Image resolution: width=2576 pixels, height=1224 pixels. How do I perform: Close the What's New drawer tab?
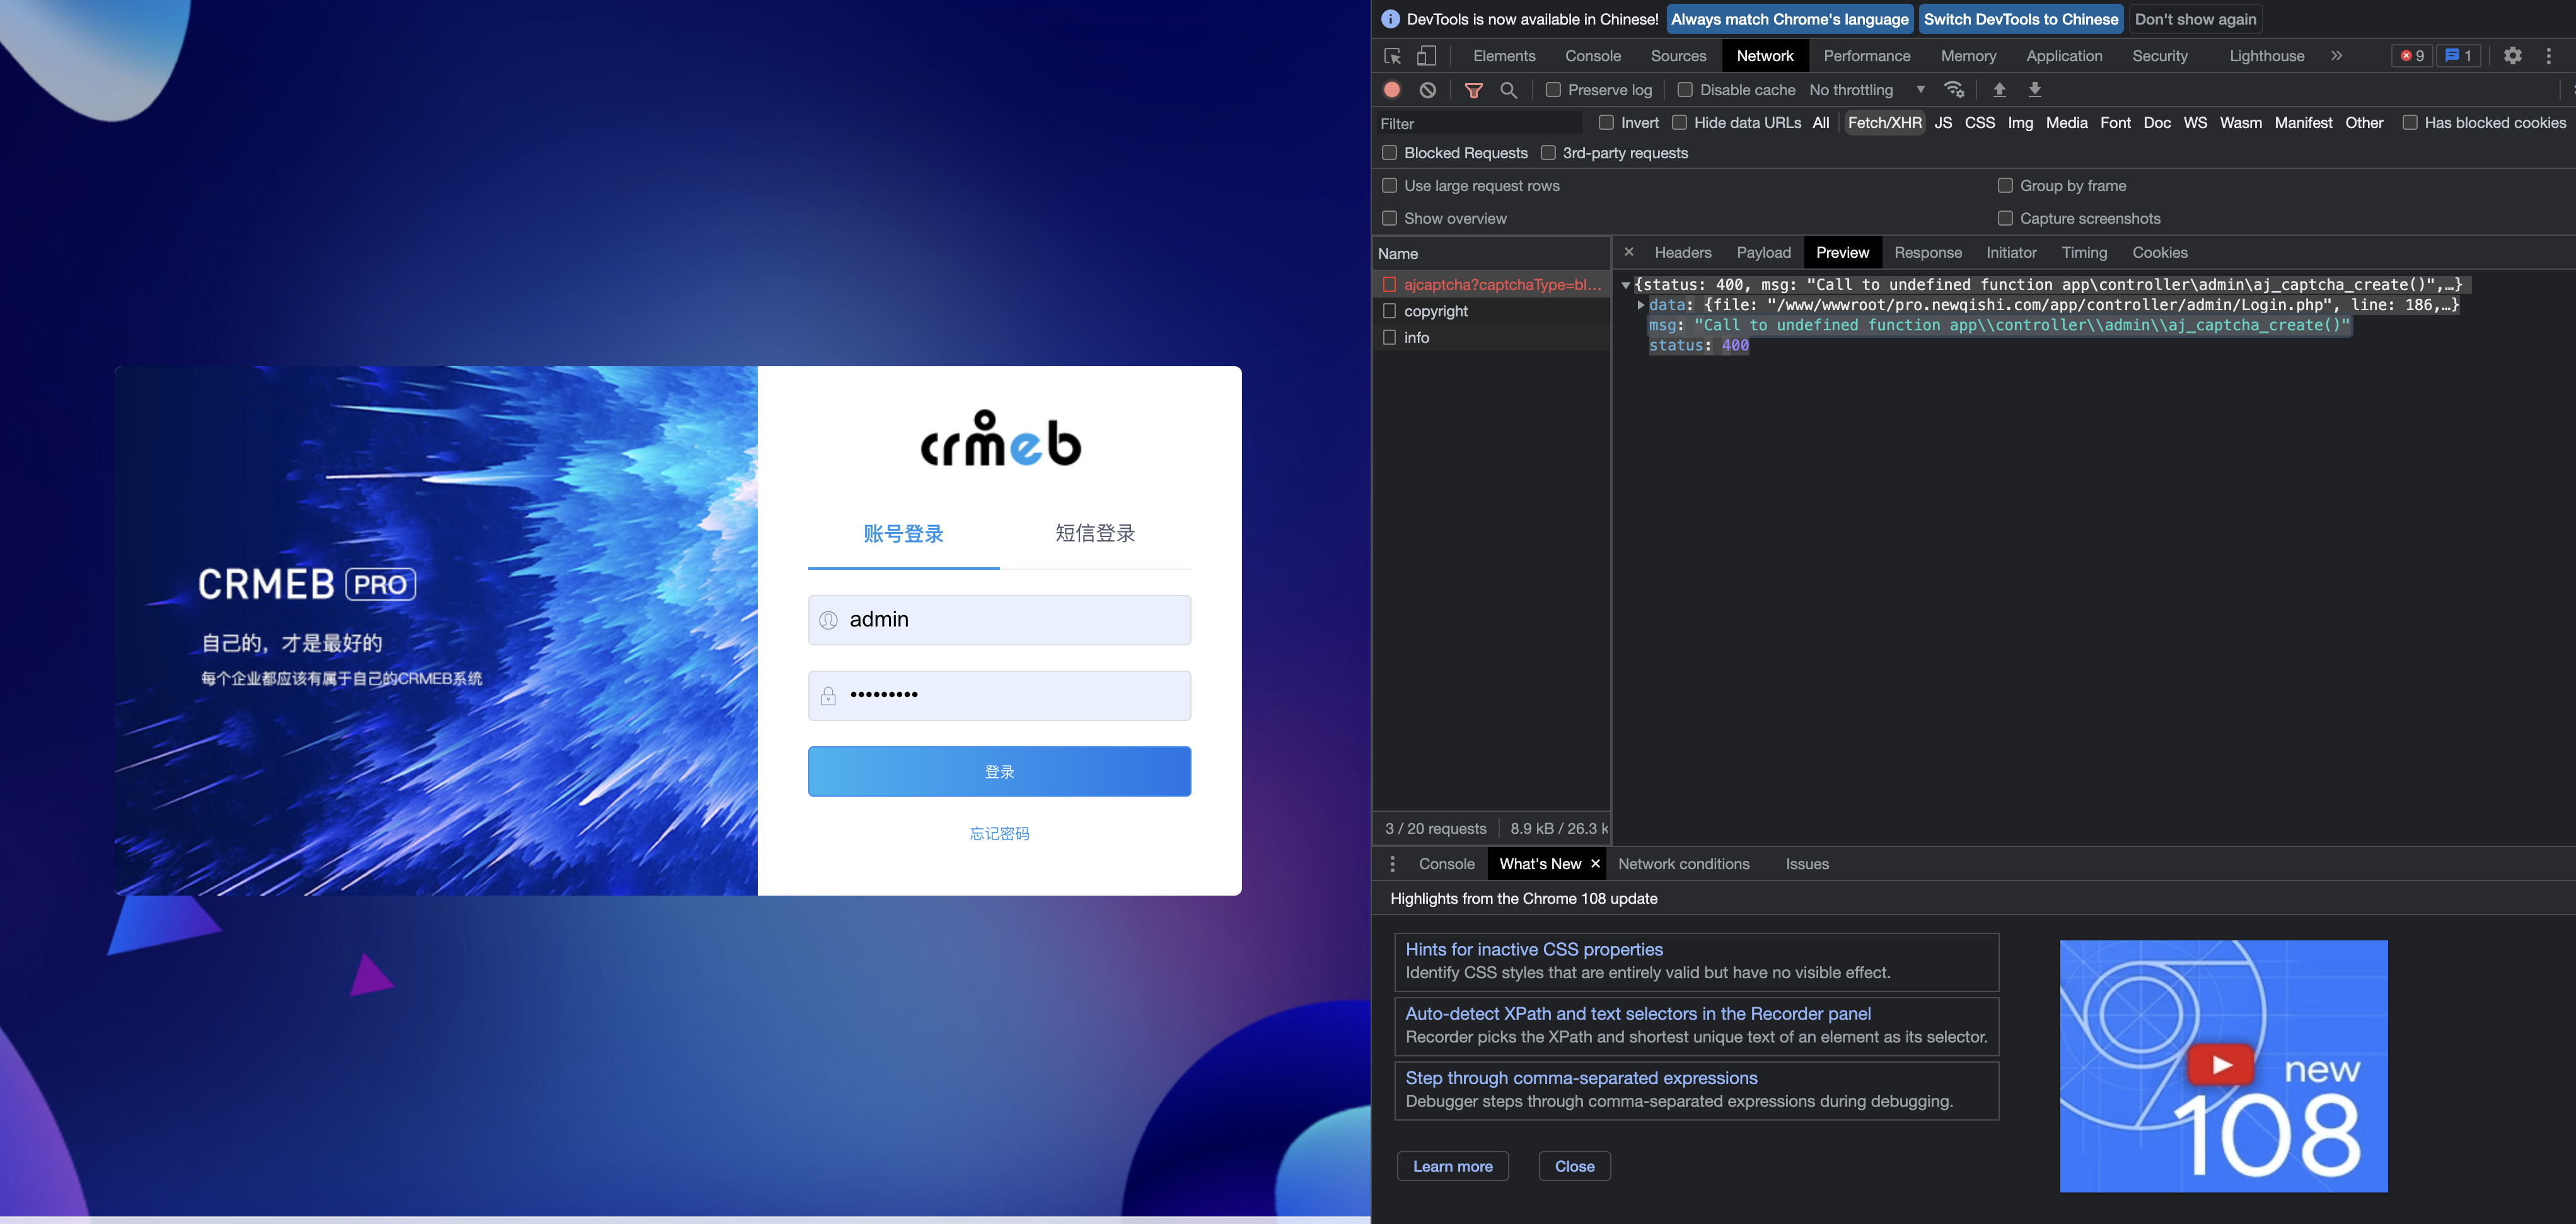pyautogui.click(x=1596, y=864)
